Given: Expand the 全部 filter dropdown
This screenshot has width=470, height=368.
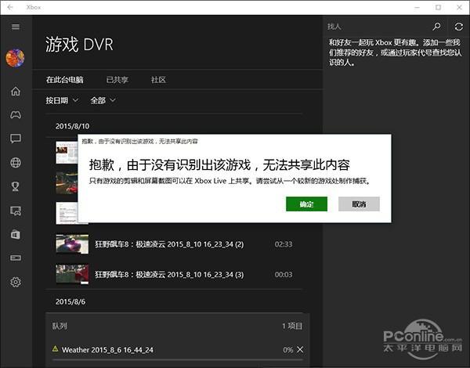Looking at the screenshot, I should tap(103, 100).
